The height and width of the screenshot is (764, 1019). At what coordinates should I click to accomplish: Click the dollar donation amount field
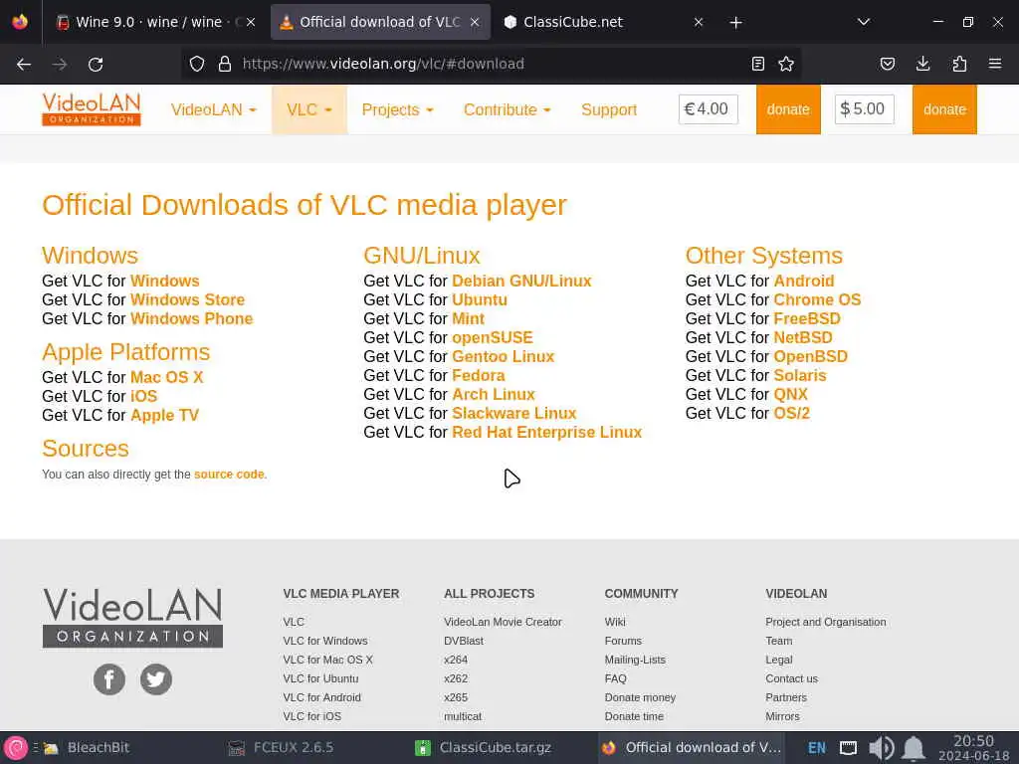tap(865, 109)
